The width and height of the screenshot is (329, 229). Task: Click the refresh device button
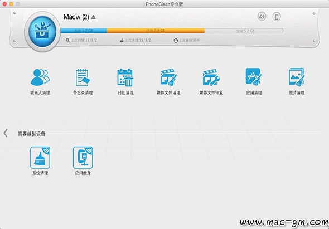coord(262,17)
